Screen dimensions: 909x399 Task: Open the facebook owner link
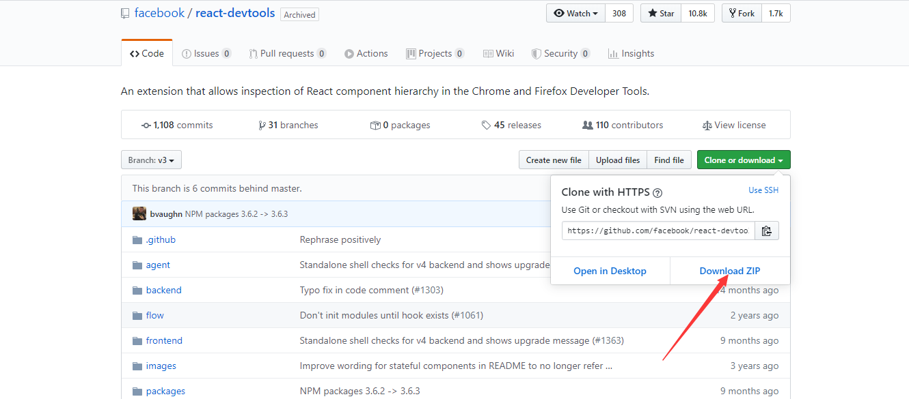tap(159, 13)
